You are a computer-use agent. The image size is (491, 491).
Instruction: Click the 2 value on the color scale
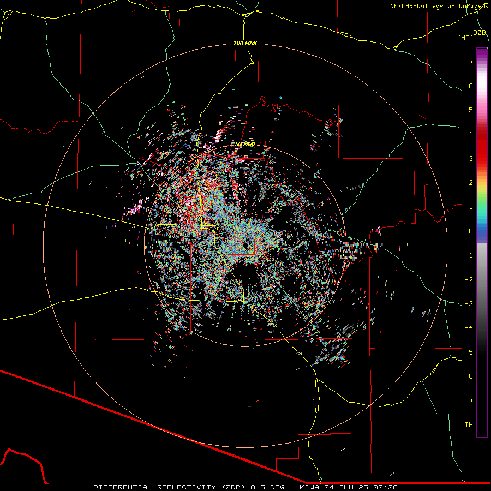471,183
